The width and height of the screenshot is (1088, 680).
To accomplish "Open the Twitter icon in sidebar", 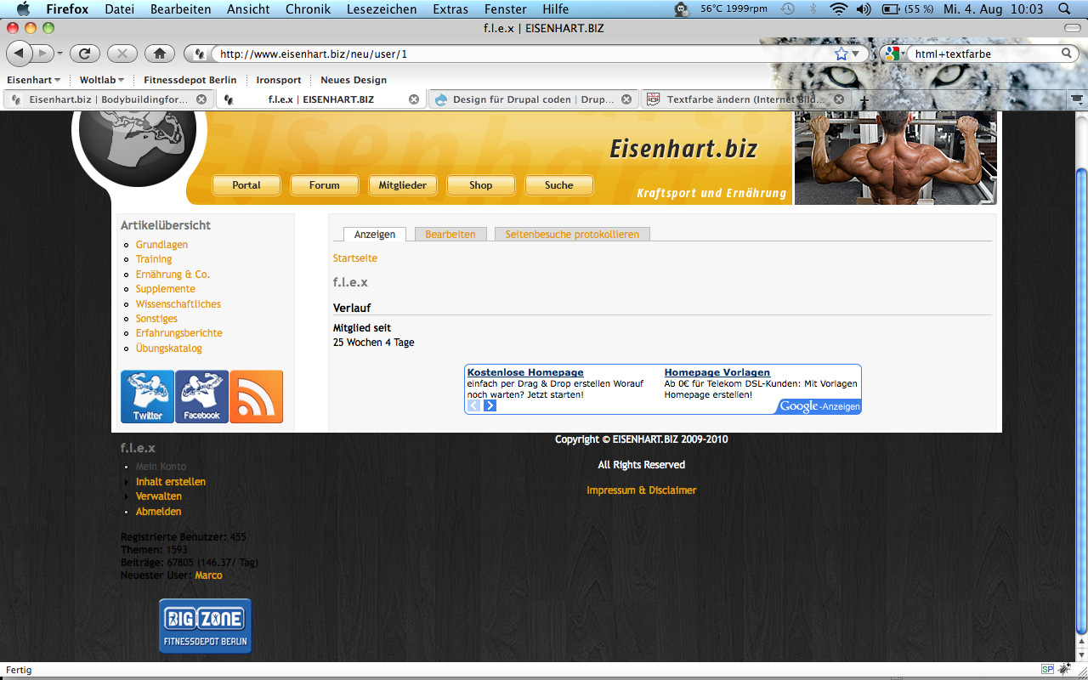I will pyautogui.click(x=147, y=396).
